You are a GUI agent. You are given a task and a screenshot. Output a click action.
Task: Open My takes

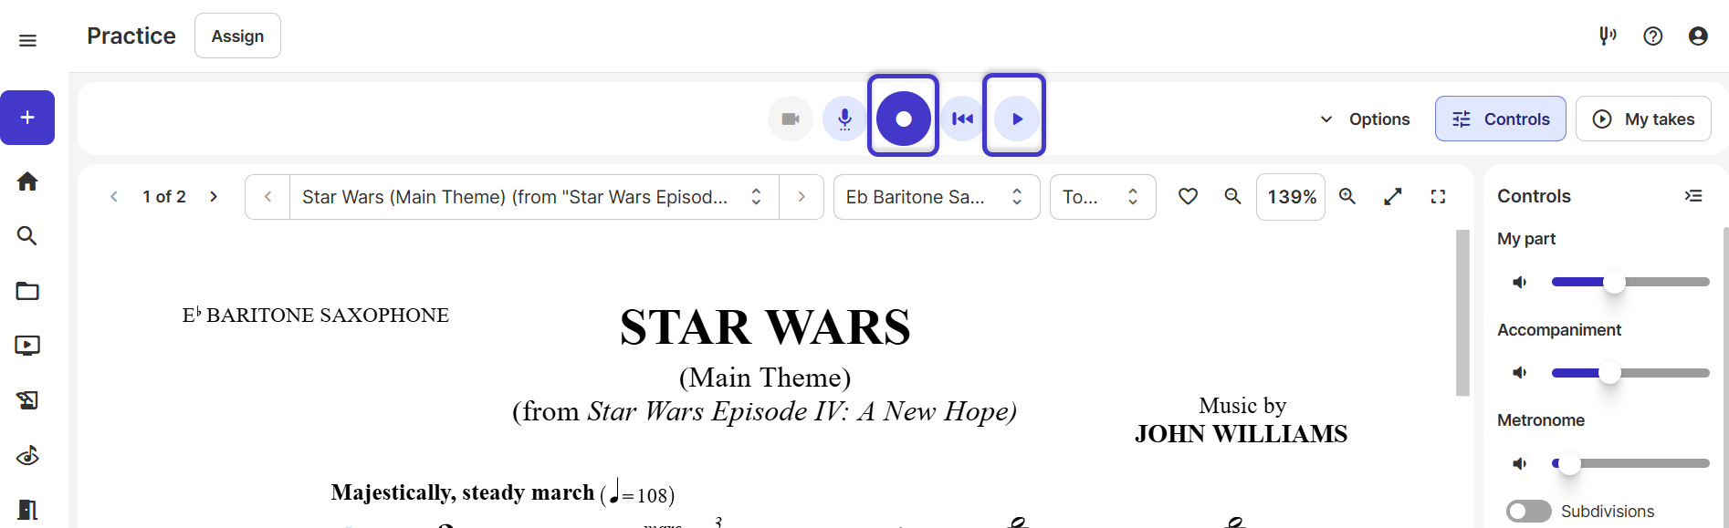point(1643,119)
